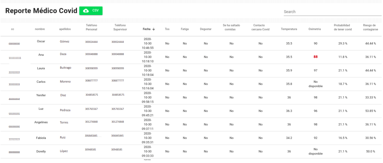
Task: Select the name Carlos
Action: click(x=41, y=82)
